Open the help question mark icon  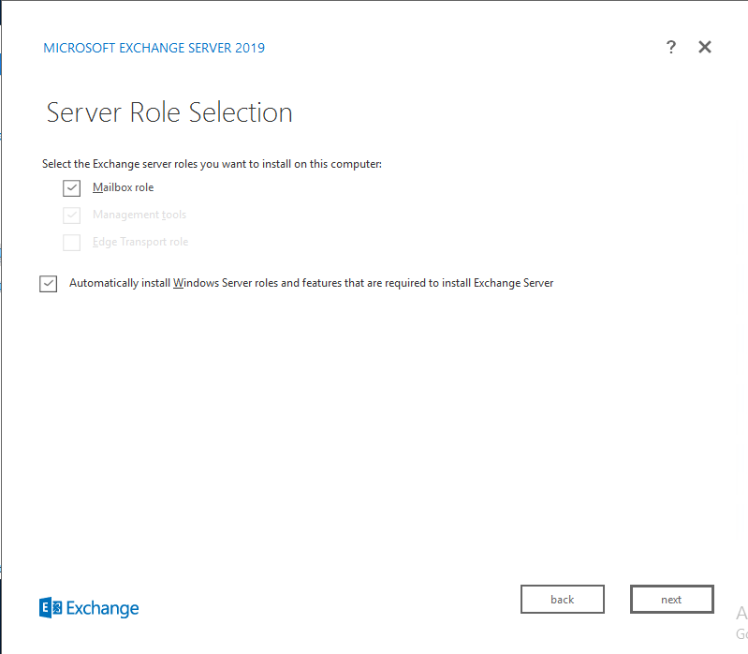click(x=670, y=47)
